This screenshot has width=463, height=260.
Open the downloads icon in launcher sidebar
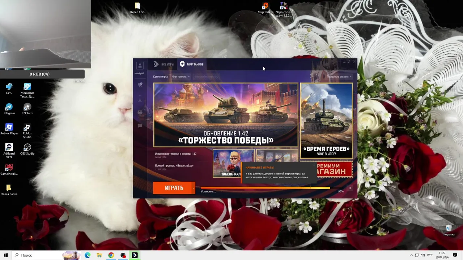[x=140, y=99]
